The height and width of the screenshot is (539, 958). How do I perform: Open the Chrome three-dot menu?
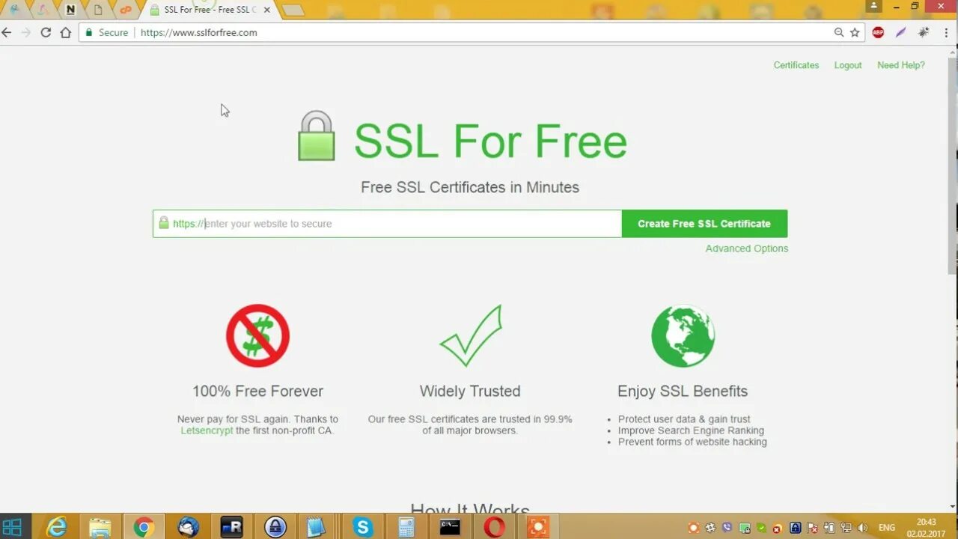point(946,32)
